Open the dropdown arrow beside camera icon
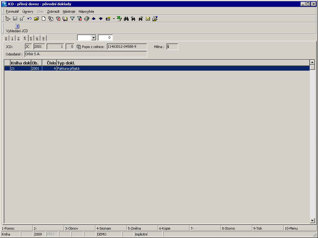The image size is (318, 238). pos(114,19)
